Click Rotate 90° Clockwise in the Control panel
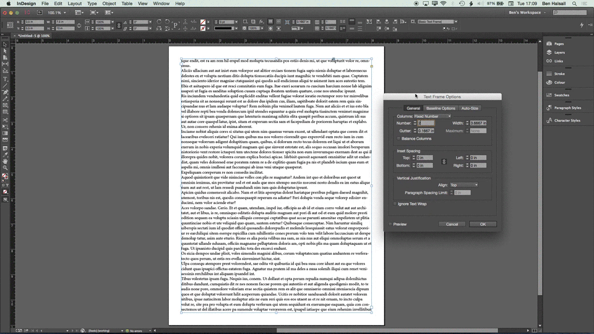Screen dimensions: 594x334 159,22
